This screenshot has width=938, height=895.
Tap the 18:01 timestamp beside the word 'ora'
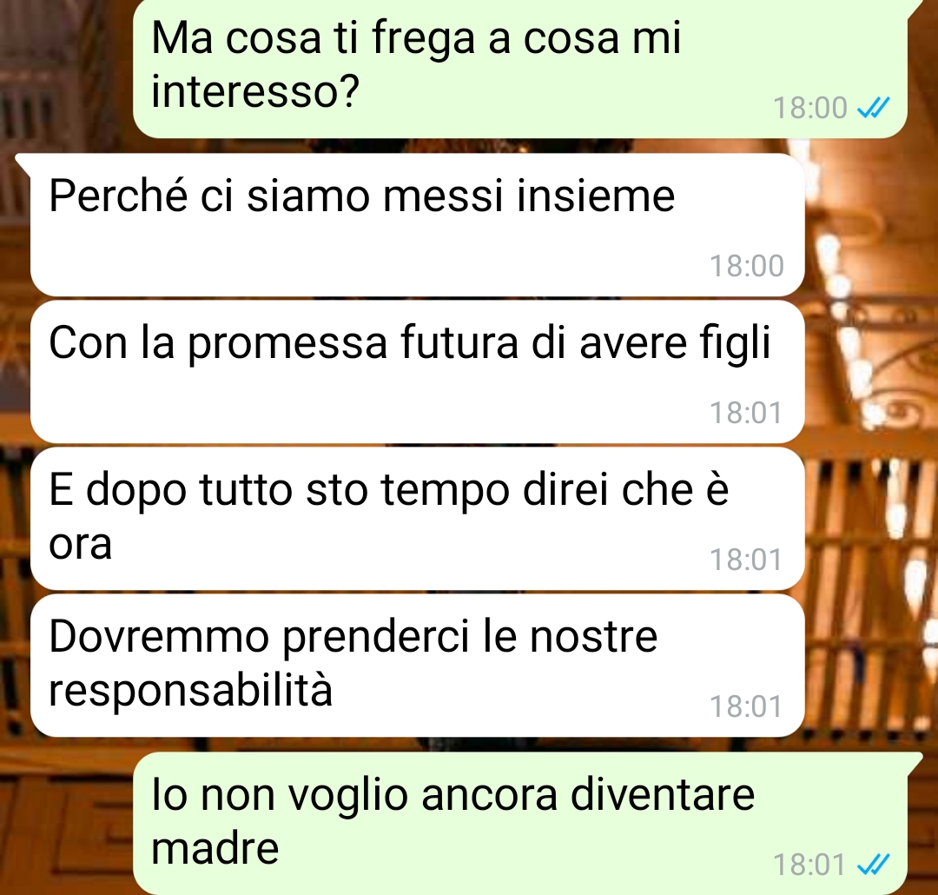(745, 560)
